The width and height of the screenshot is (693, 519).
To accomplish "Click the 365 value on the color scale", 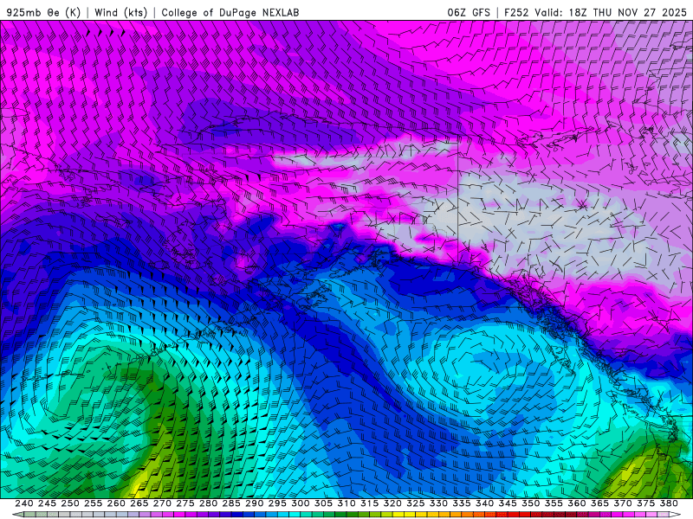I will click(x=599, y=503).
